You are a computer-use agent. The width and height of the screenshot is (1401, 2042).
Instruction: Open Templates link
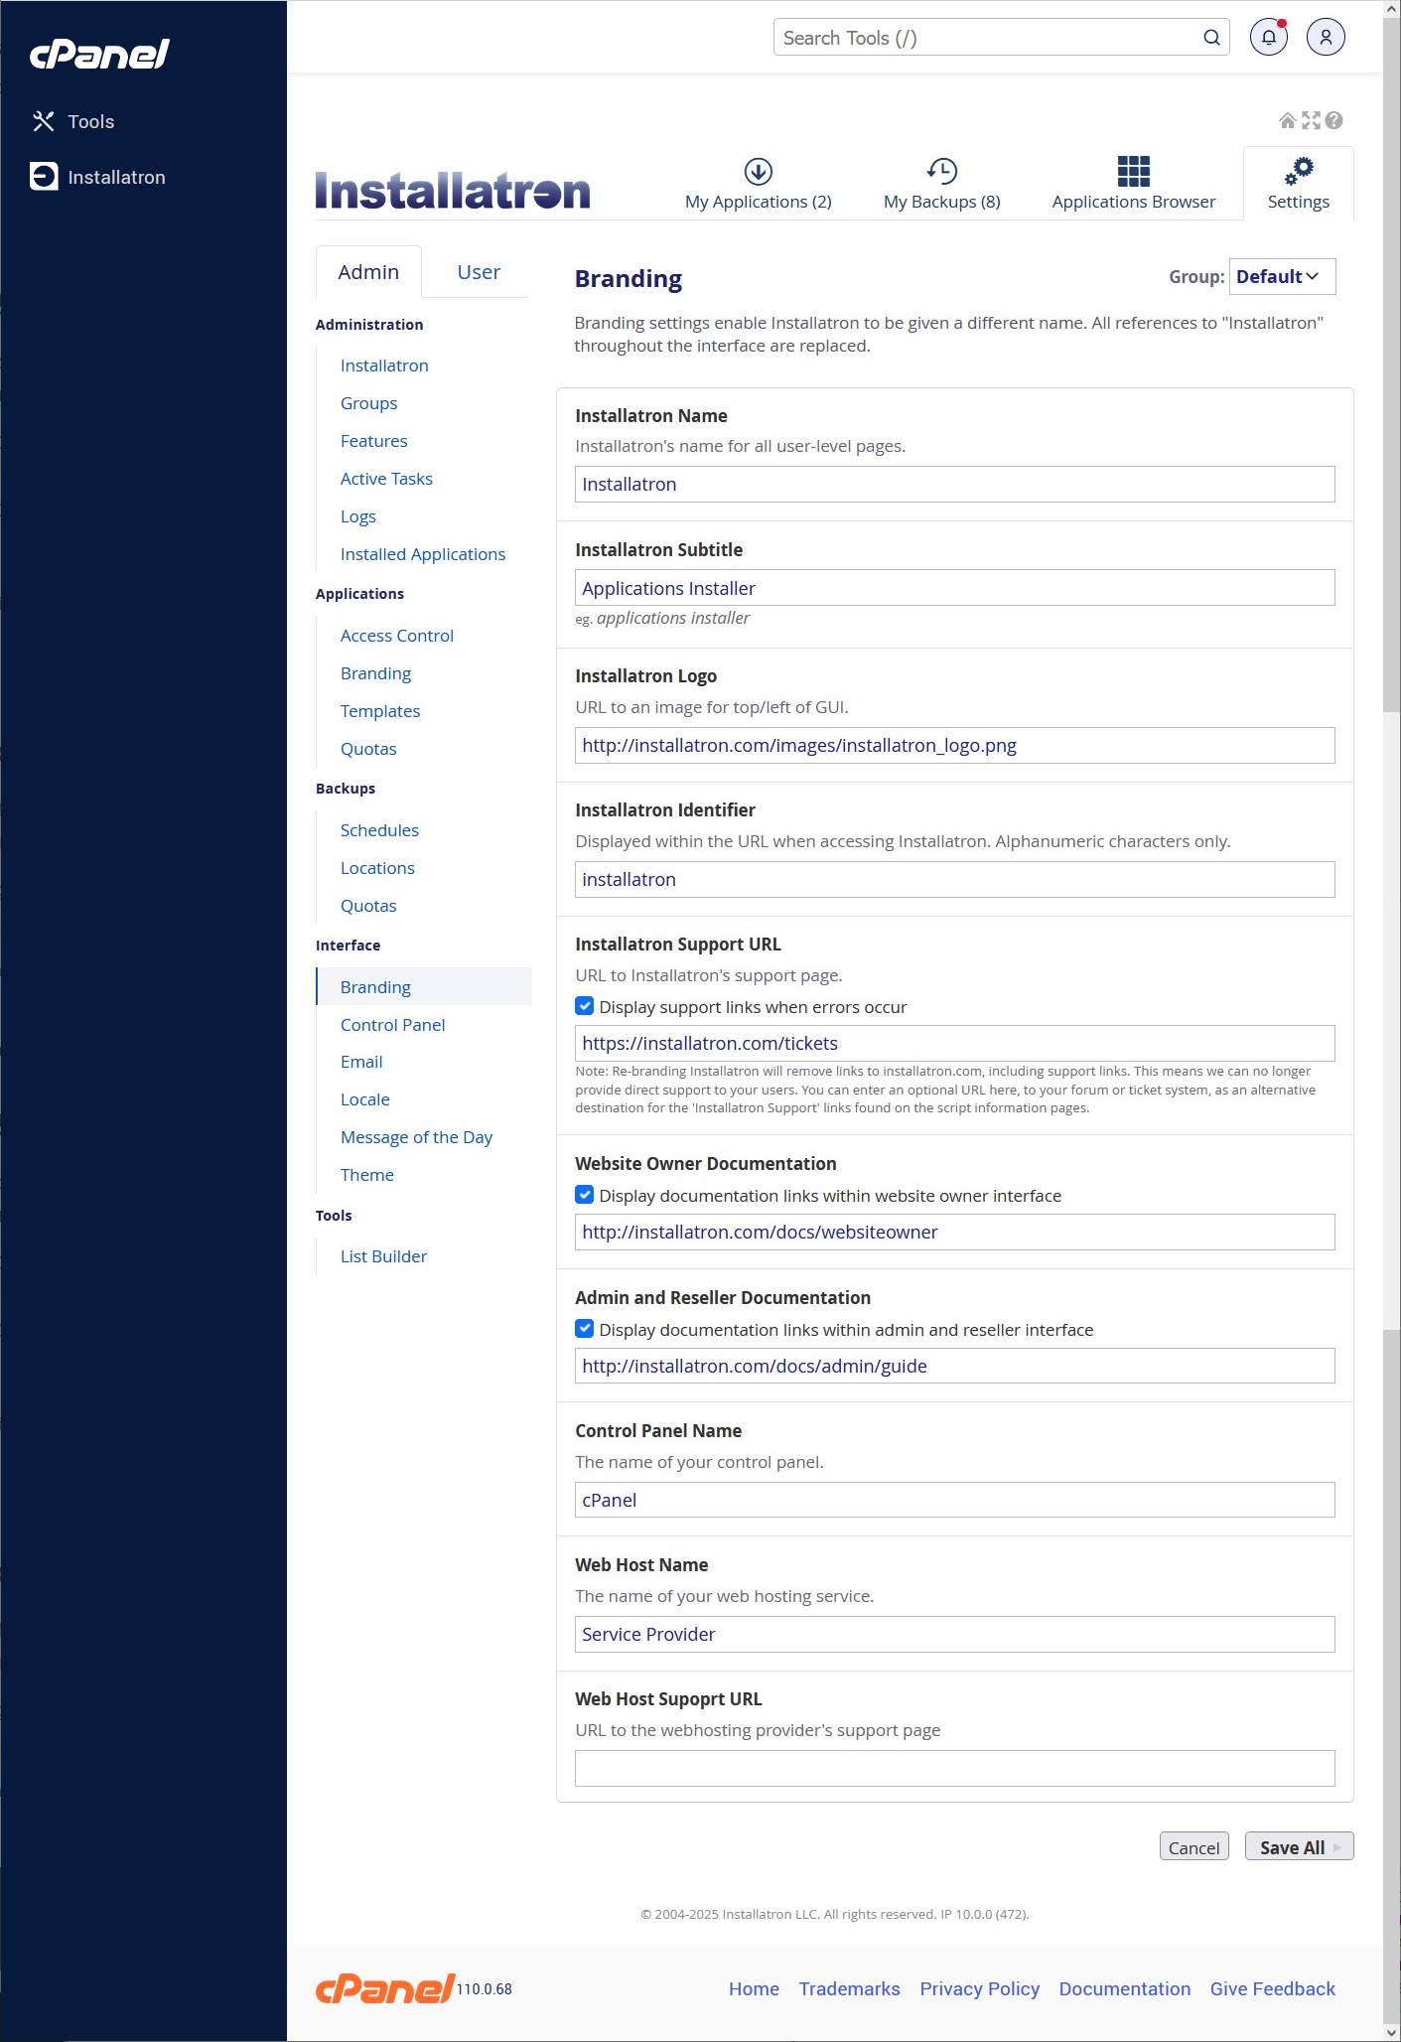coord(380,711)
